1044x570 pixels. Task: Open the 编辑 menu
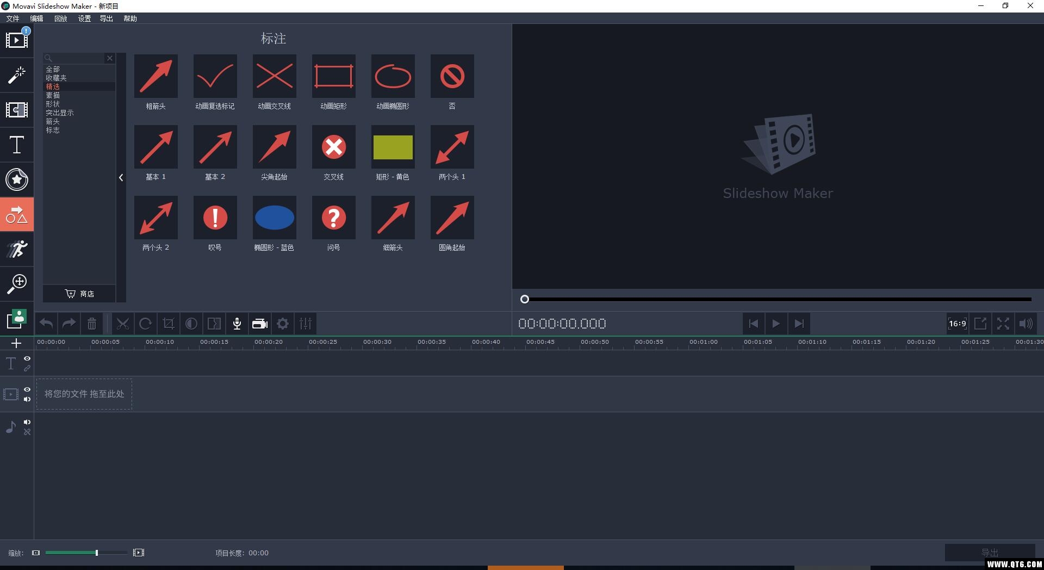[x=36, y=18]
